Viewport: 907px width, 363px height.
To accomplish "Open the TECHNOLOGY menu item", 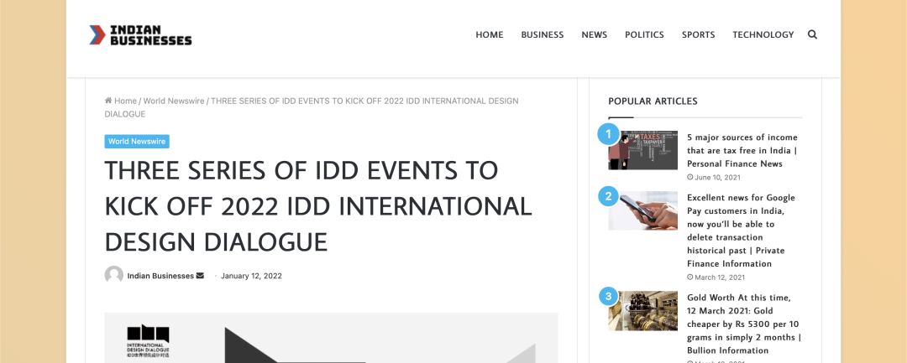I will pyautogui.click(x=763, y=34).
